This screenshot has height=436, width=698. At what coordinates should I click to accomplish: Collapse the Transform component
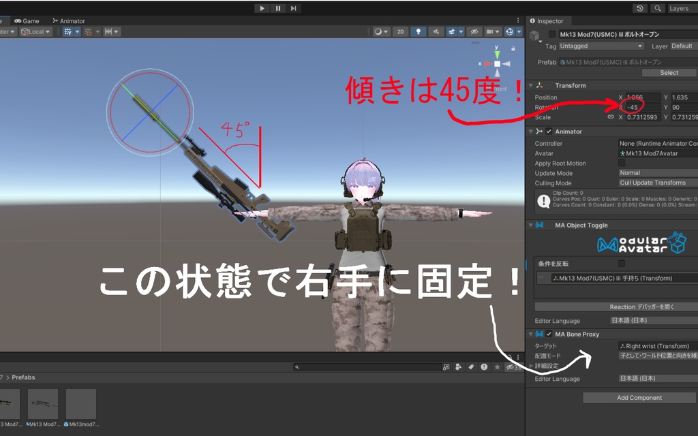(530, 85)
